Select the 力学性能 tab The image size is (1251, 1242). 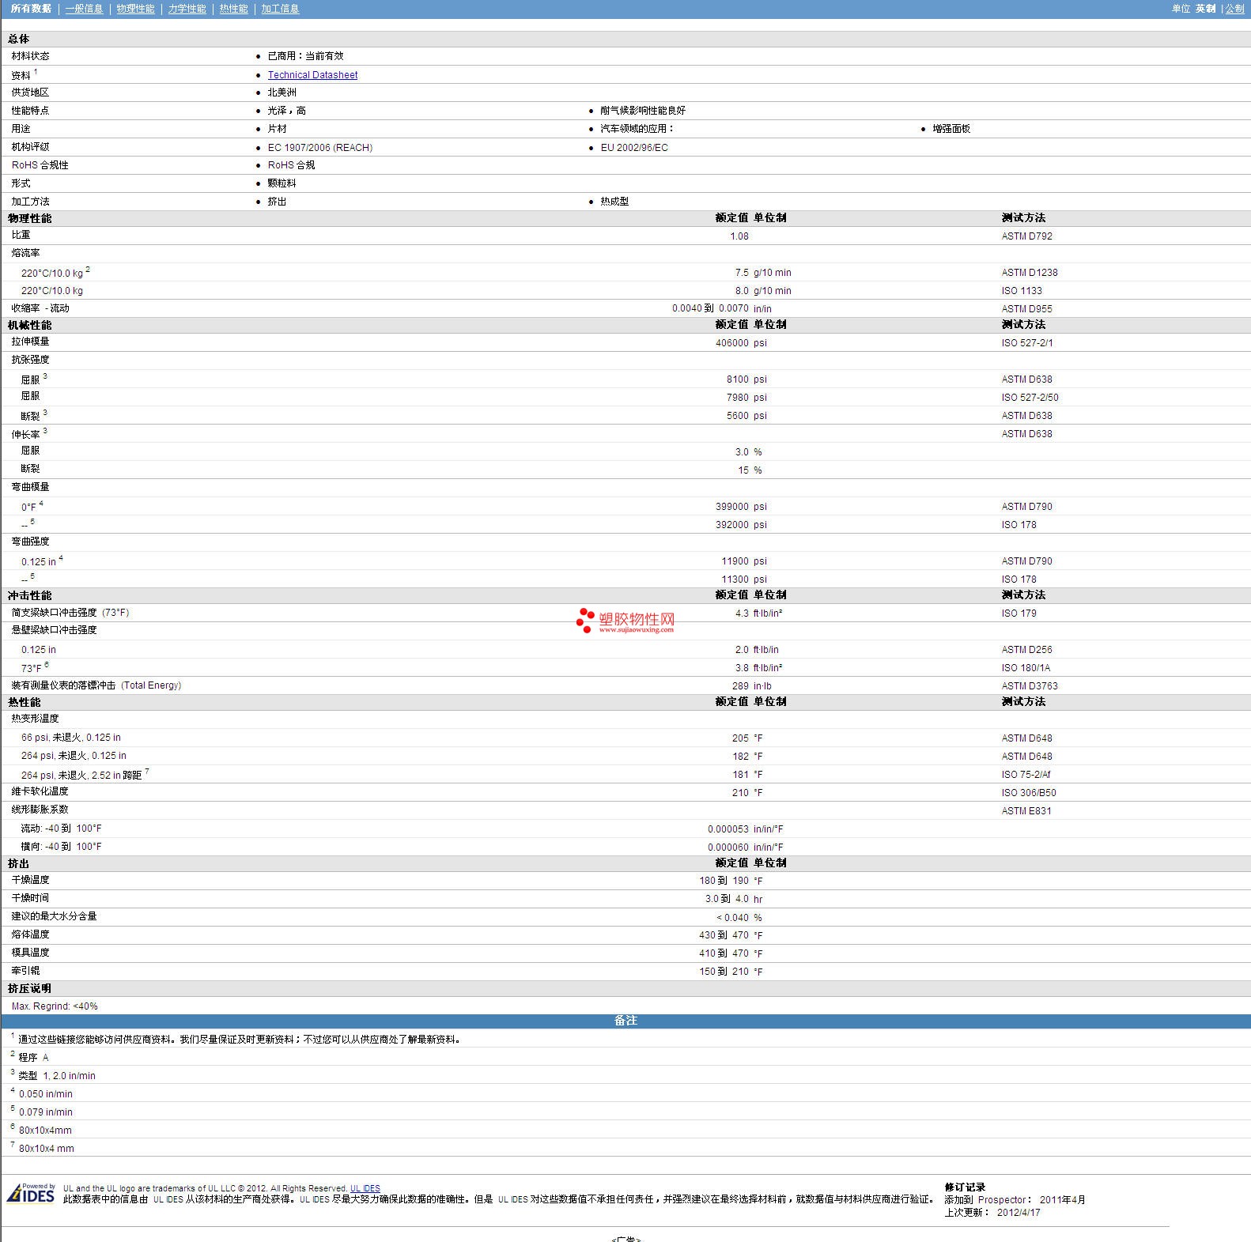[187, 9]
